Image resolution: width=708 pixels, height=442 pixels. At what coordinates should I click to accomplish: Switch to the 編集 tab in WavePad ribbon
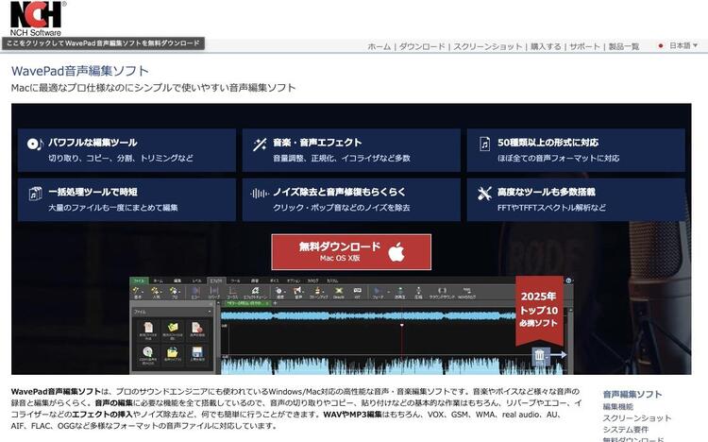tap(177, 280)
